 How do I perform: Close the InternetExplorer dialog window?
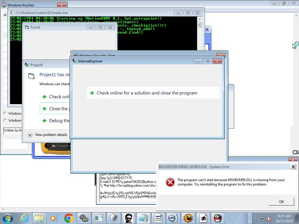pos(217,61)
